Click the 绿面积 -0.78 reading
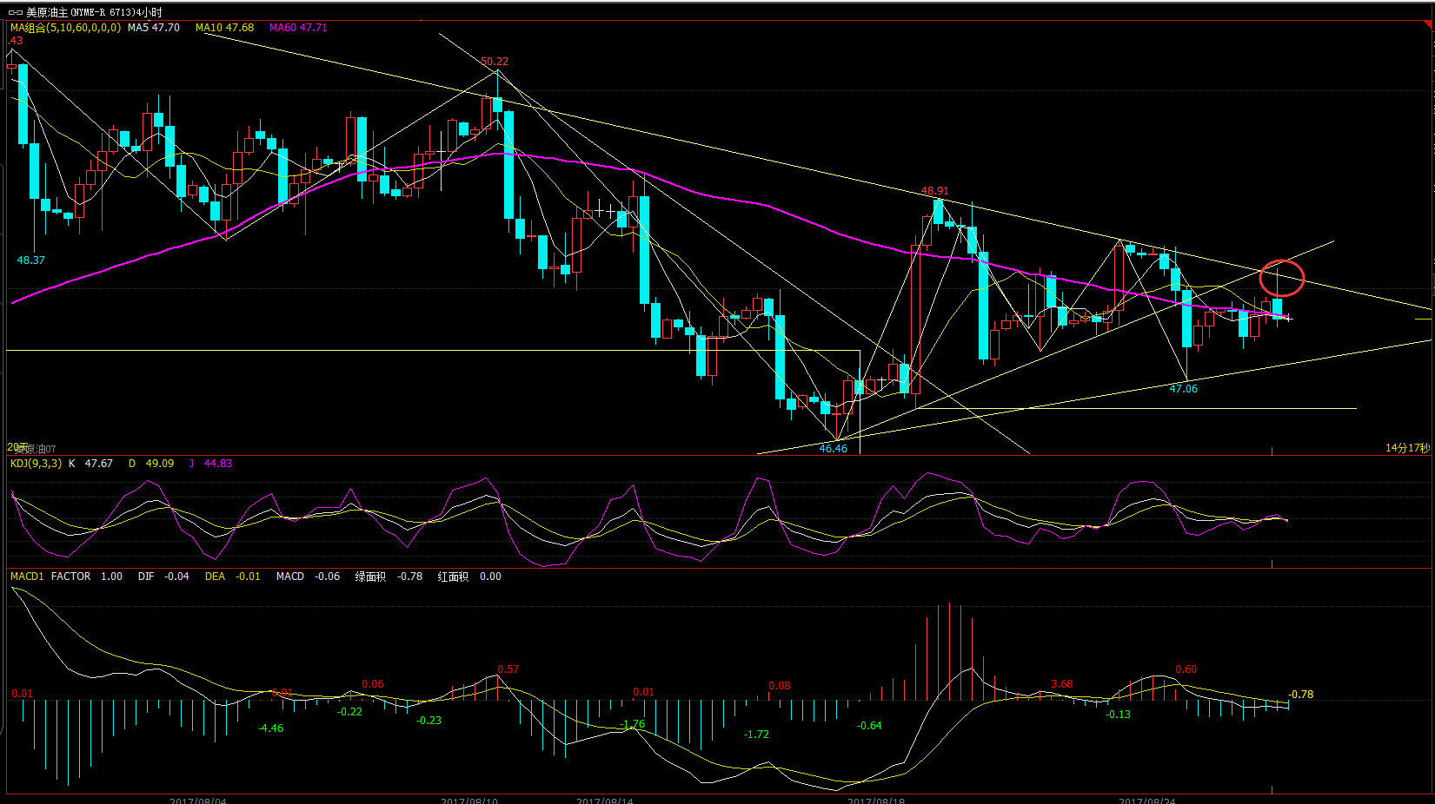 pyautogui.click(x=389, y=577)
